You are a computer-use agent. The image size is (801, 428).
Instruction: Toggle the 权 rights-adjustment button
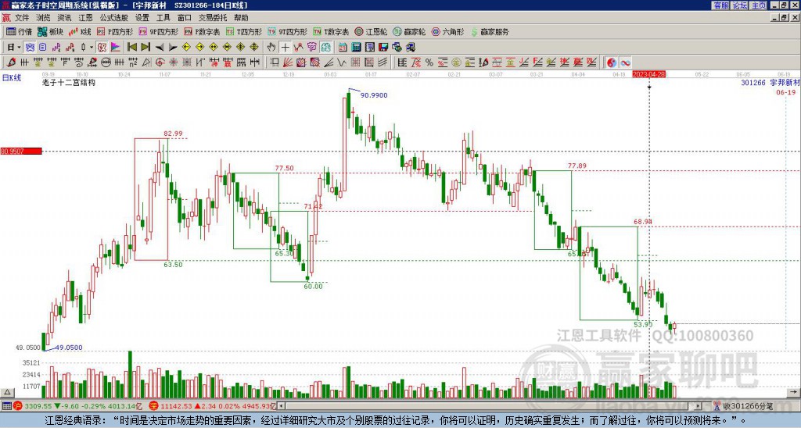point(102,48)
